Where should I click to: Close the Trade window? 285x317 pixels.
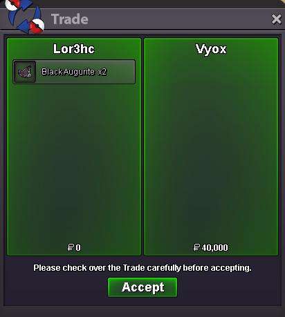(276, 19)
